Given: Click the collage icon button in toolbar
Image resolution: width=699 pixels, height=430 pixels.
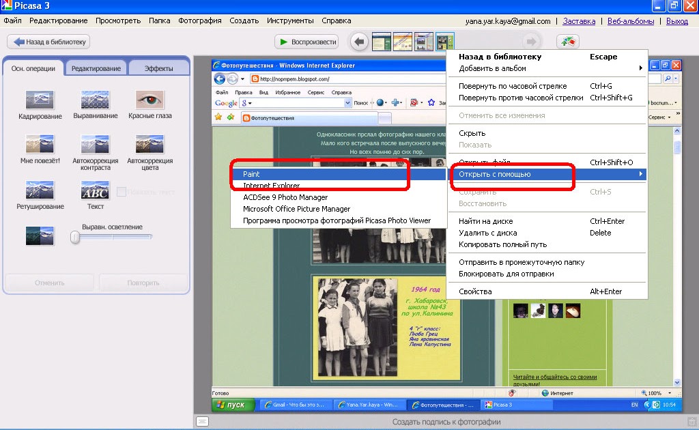Looking at the screenshot, I should pyautogui.click(x=567, y=42).
